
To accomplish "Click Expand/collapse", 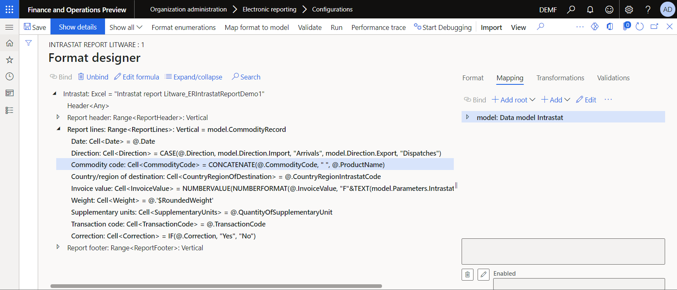I will pos(194,77).
